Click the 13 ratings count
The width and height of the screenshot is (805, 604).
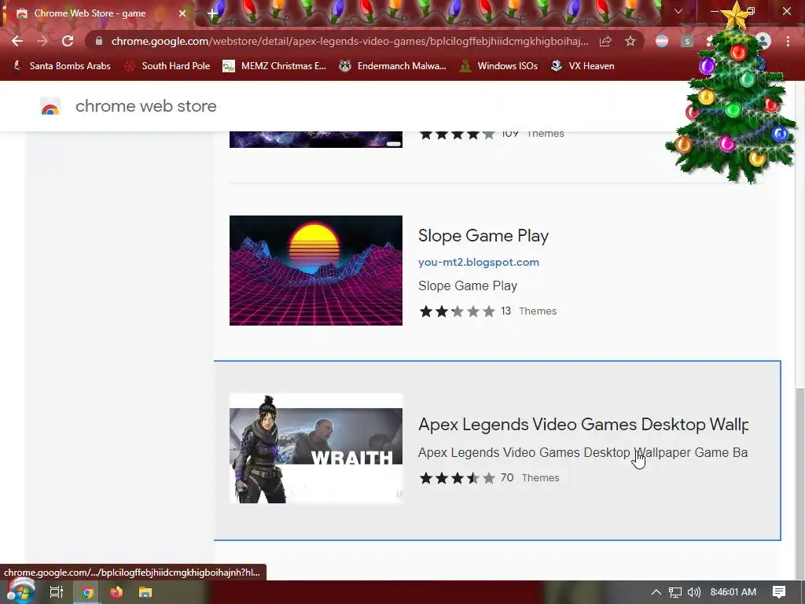pos(505,311)
